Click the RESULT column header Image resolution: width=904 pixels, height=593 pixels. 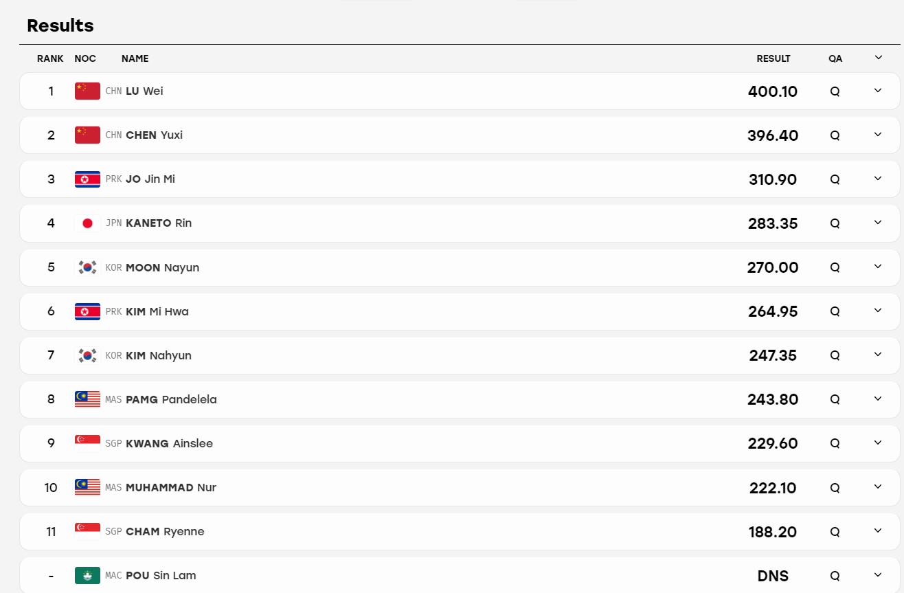773,58
